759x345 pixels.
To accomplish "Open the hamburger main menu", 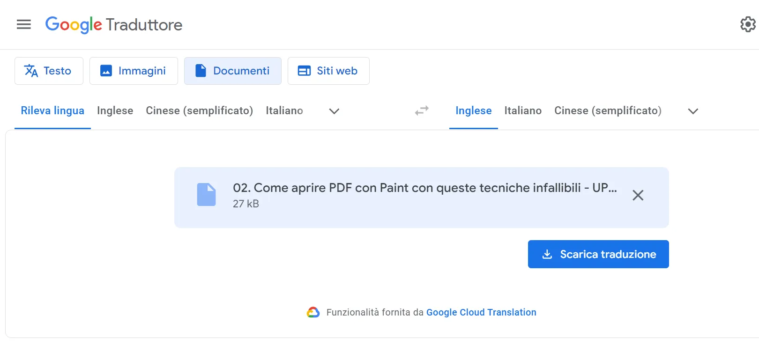I will pyautogui.click(x=24, y=24).
